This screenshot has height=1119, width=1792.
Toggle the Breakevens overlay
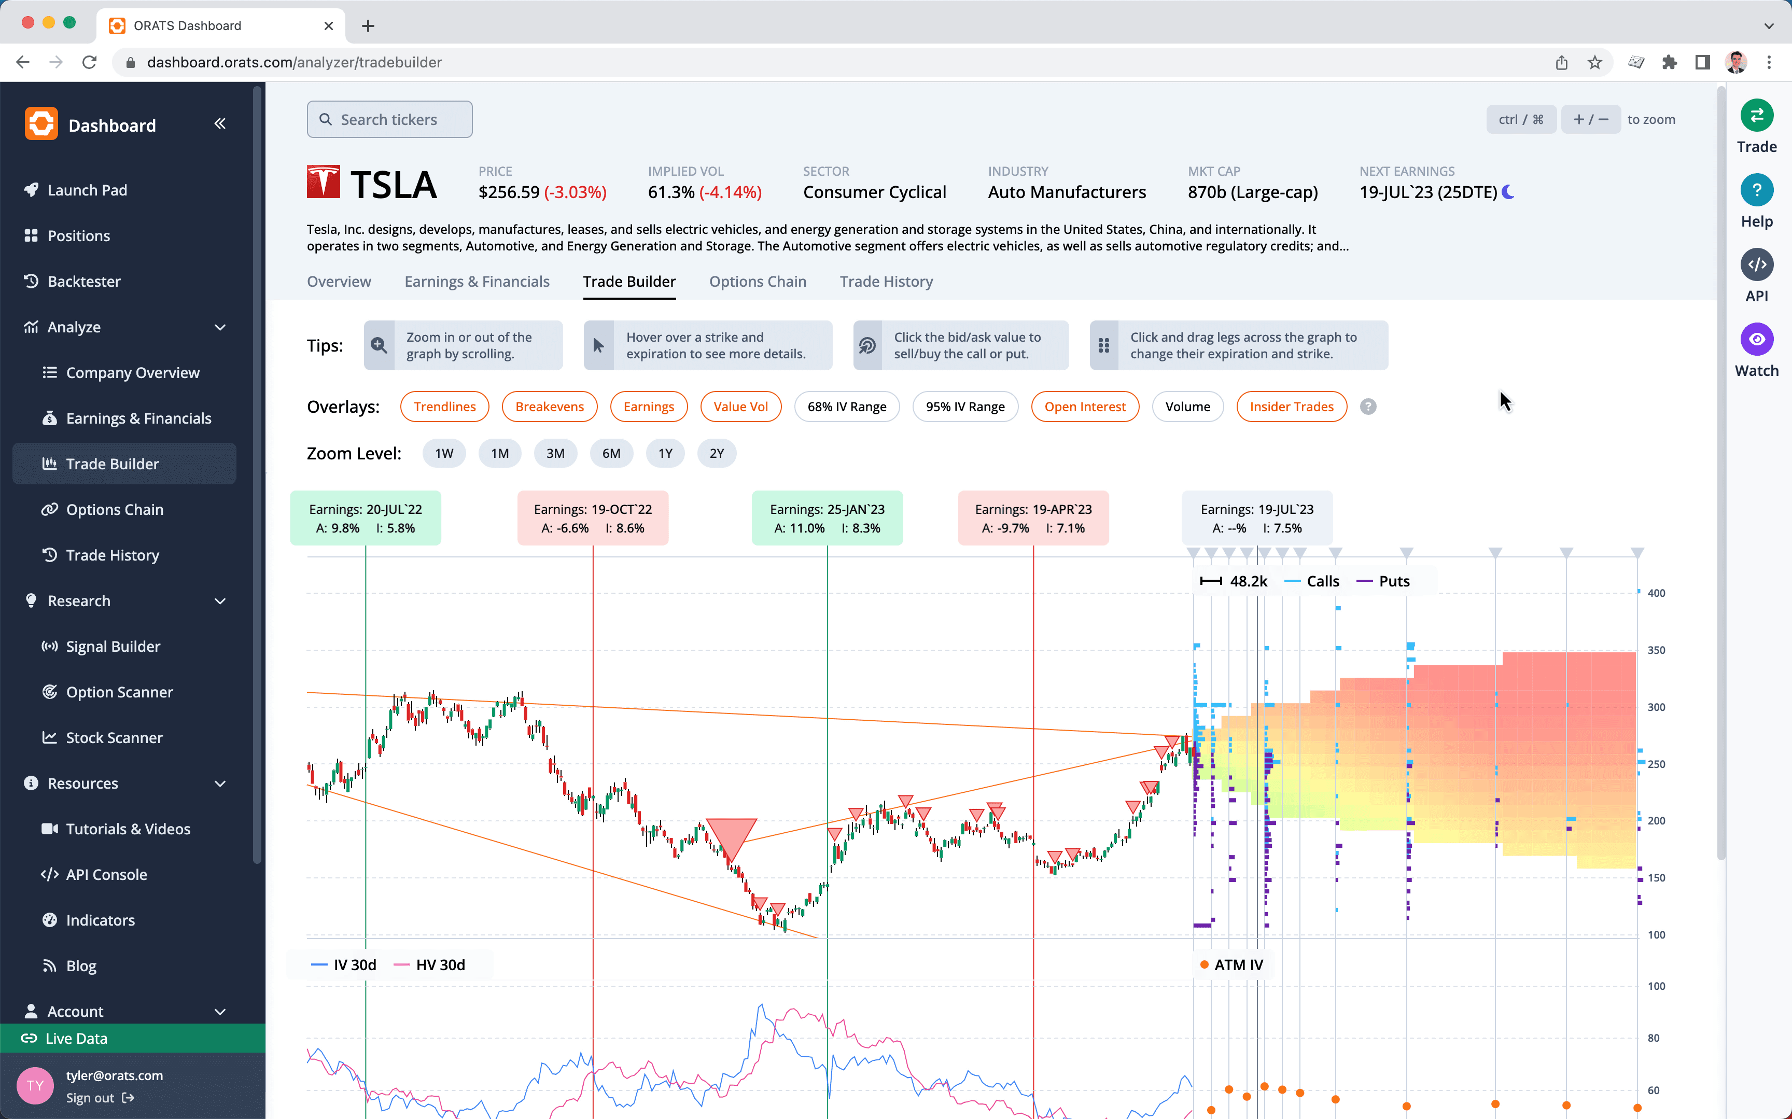[x=549, y=407]
